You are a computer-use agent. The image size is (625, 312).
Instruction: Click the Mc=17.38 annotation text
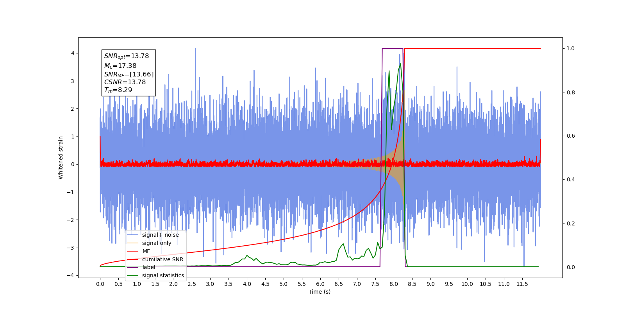tap(120, 66)
